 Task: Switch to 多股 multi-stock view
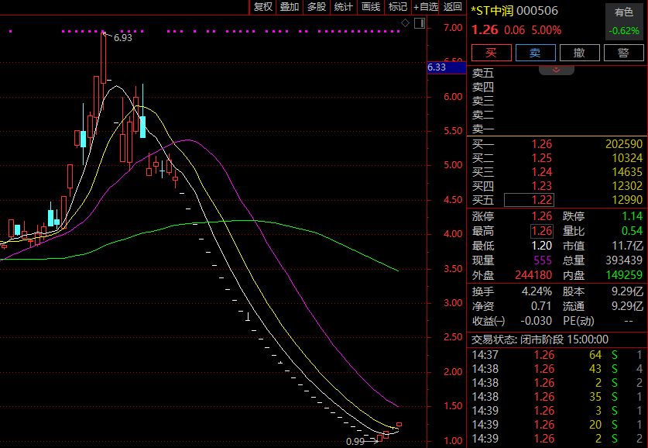(x=316, y=7)
